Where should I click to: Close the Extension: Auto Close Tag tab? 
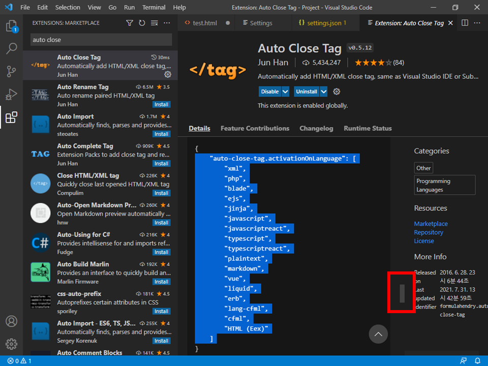450,23
